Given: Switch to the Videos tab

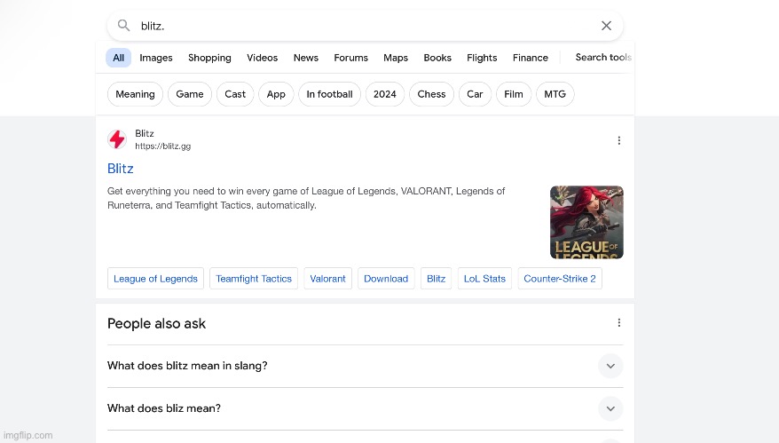Looking at the screenshot, I should pos(263,58).
